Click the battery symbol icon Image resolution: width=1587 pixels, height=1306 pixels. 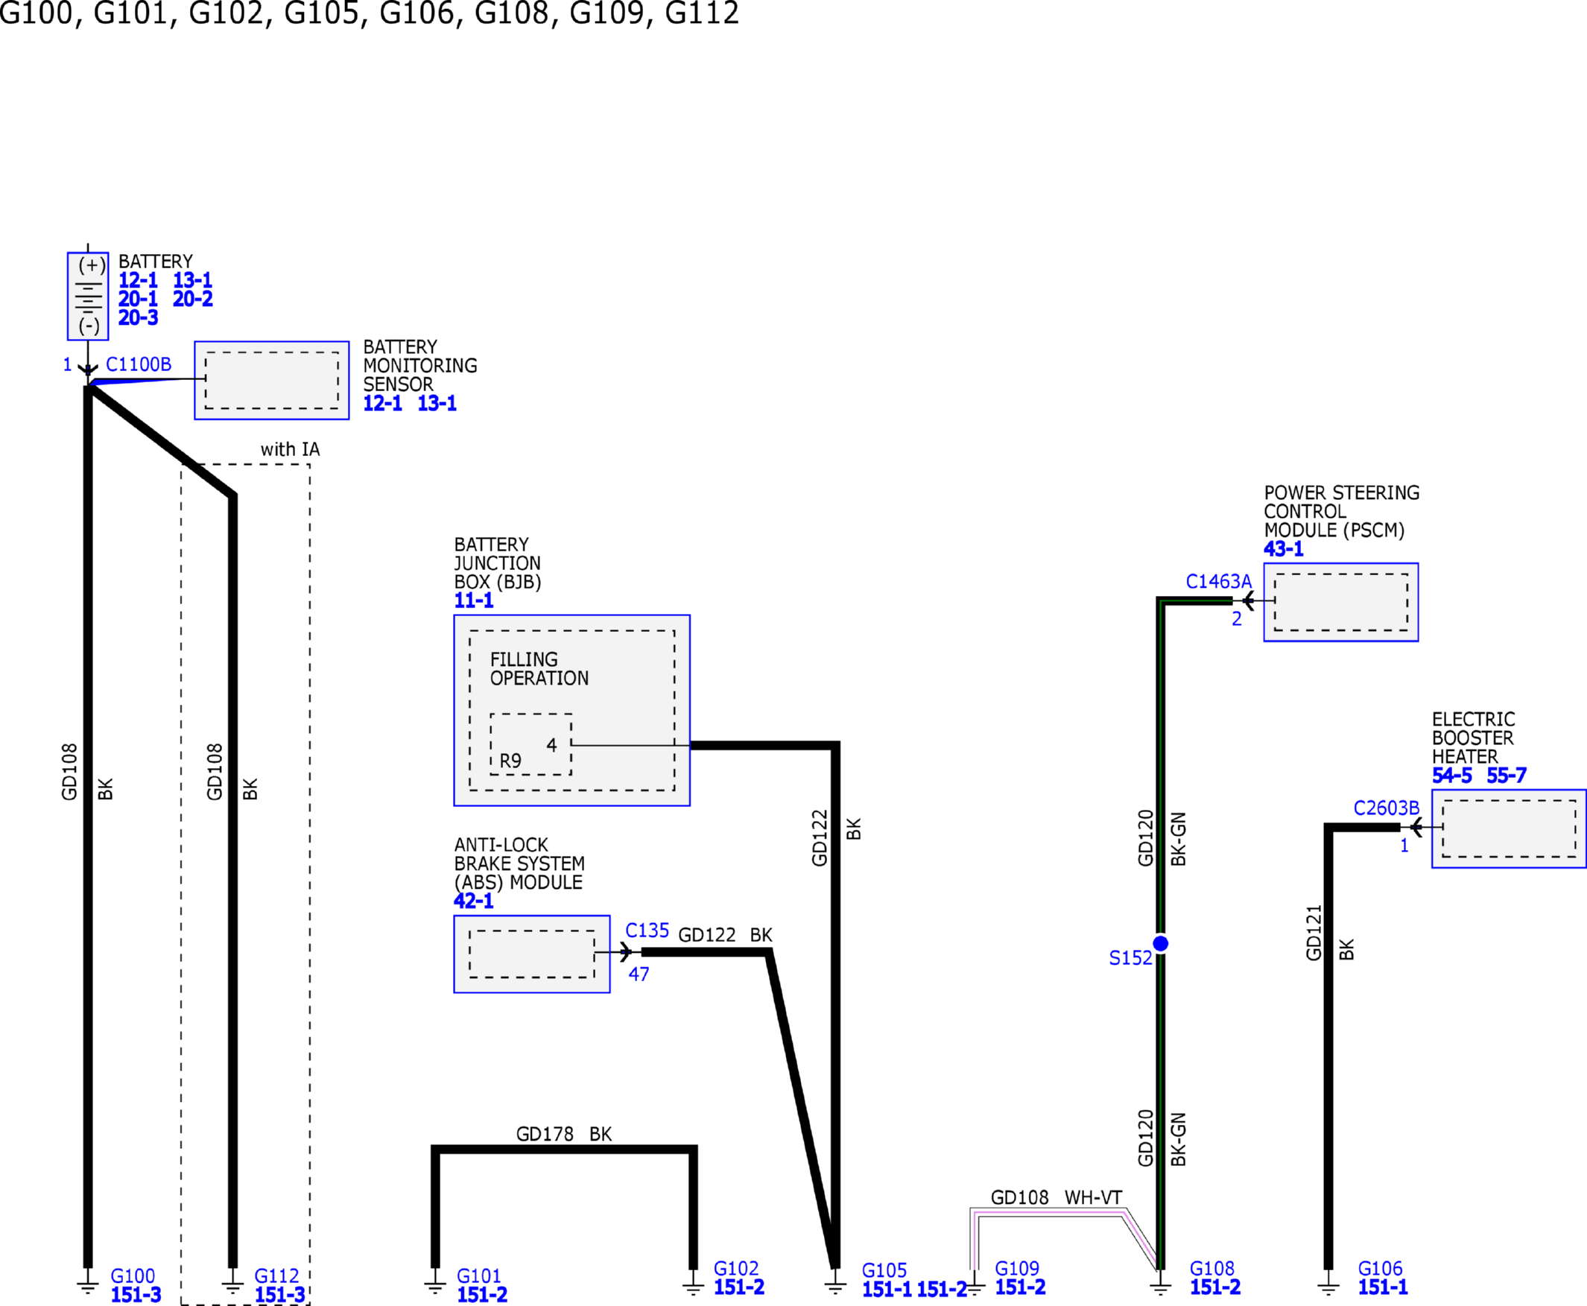point(88,297)
